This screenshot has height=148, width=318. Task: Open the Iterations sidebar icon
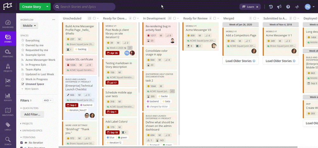point(8,53)
